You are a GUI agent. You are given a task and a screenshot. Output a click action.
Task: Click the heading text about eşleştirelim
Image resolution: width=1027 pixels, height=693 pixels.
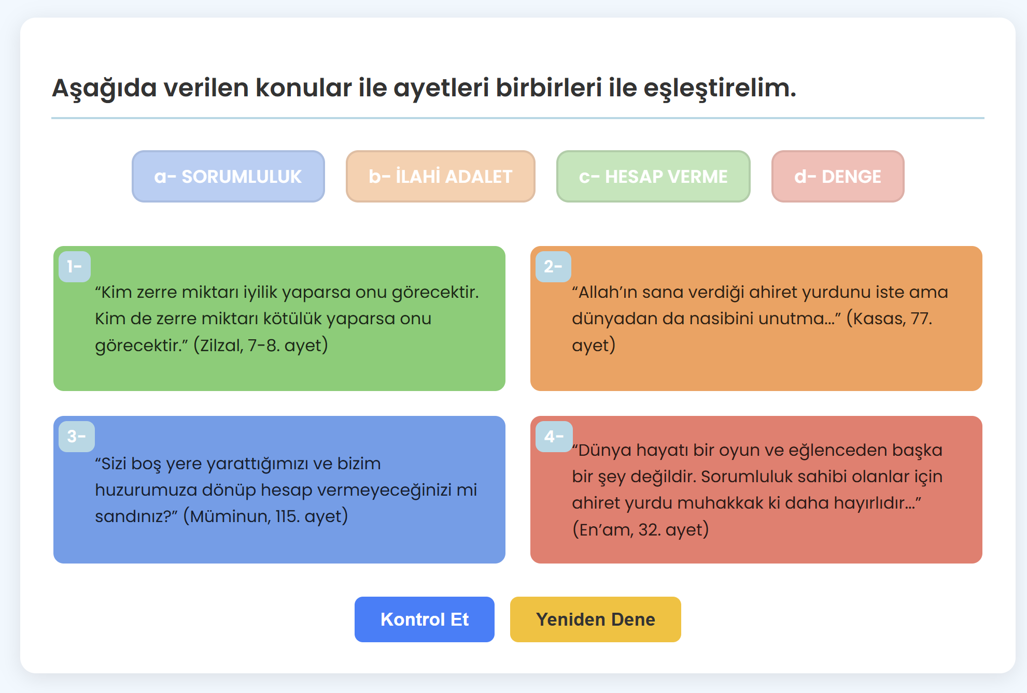coord(424,88)
